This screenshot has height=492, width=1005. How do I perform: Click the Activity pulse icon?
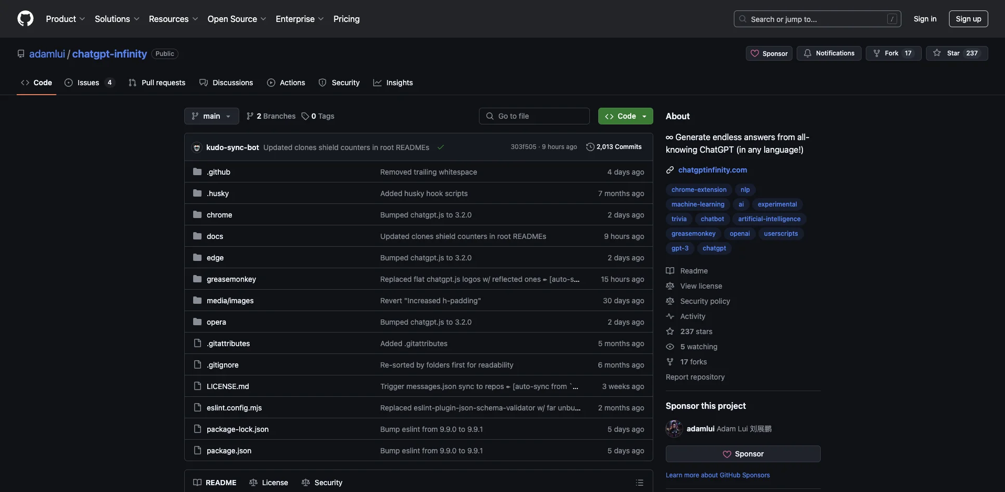670,316
